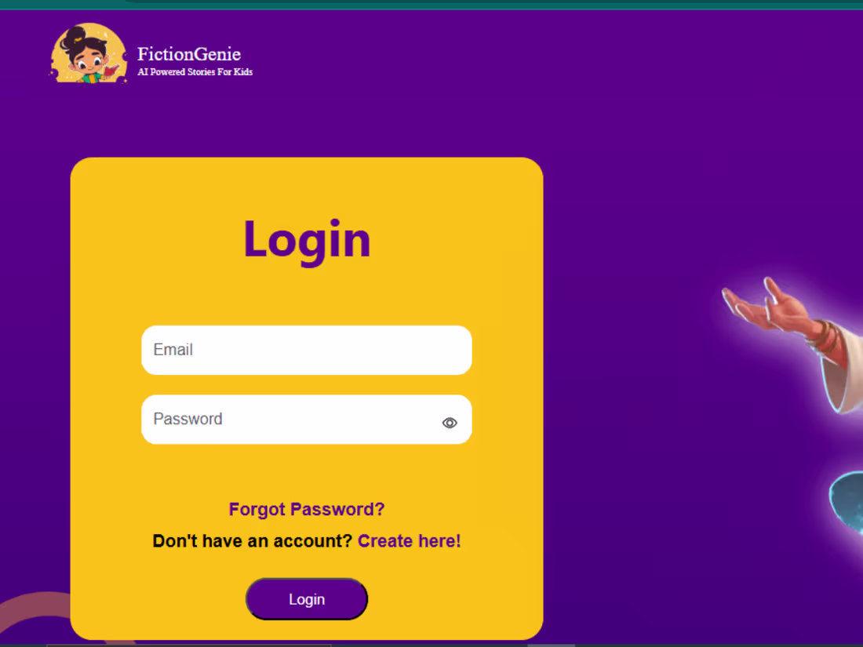Image resolution: width=863 pixels, height=647 pixels.
Task: Click the AI Powered Stories For Kids tagline
Action: (x=195, y=72)
